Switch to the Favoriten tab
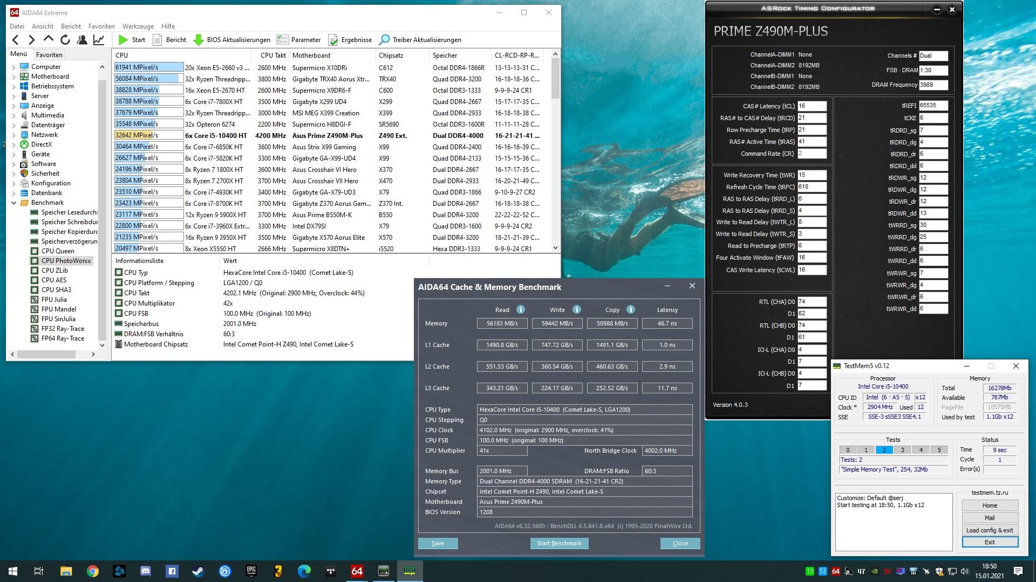 click(49, 54)
